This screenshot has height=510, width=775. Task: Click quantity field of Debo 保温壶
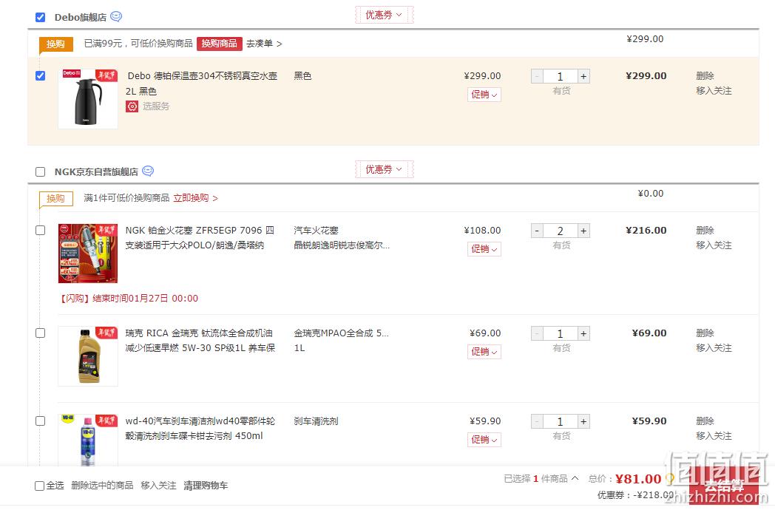(x=561, y=76)
